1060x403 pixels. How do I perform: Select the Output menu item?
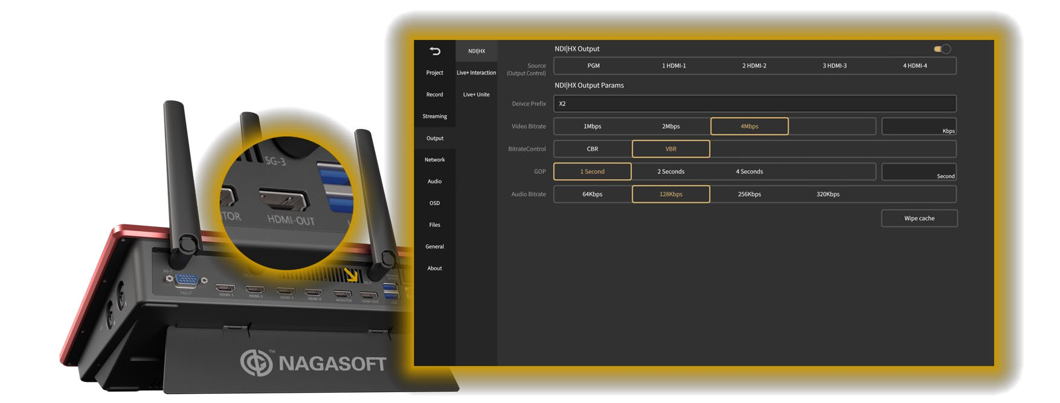click(x=435, y=138)
